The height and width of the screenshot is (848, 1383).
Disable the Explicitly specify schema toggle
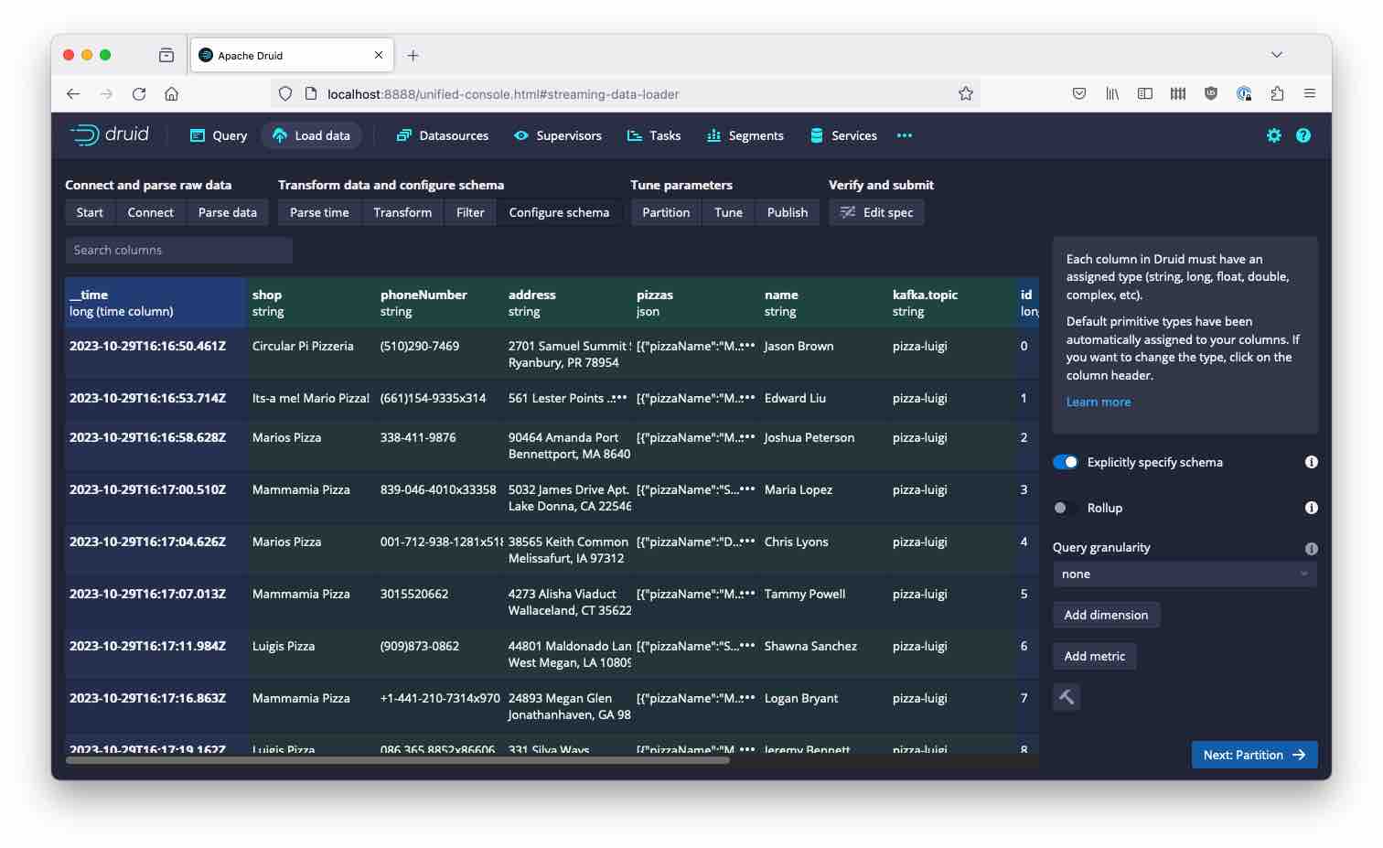1066,462
